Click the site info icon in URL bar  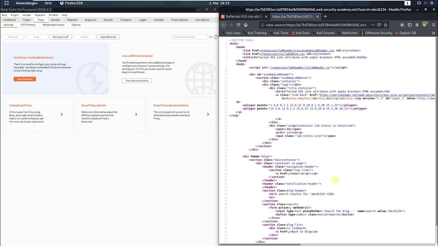click(262, 25)
